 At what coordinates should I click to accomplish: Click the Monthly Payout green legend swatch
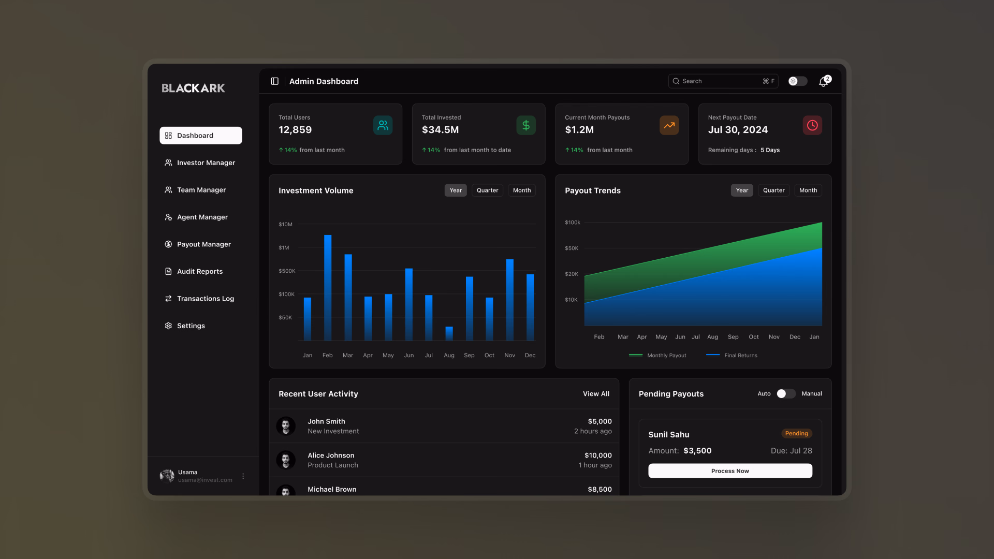pyautogui.click(x=635, y=355)
